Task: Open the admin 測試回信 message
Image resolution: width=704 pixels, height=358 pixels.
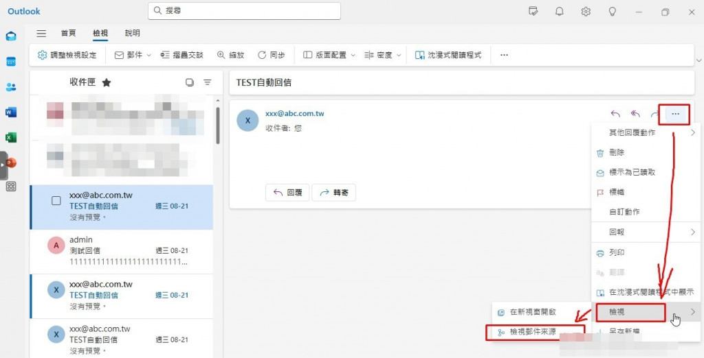Action: click(x=121, y=252)
